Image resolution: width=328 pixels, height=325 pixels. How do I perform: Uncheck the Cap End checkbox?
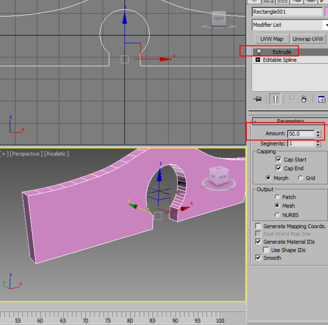click(278, 168)
